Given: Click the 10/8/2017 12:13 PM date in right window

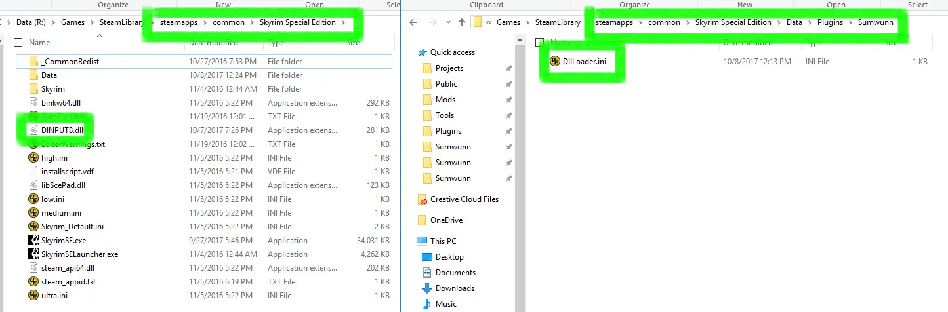Looking at the screenshot, I should [x=756, y=61].
